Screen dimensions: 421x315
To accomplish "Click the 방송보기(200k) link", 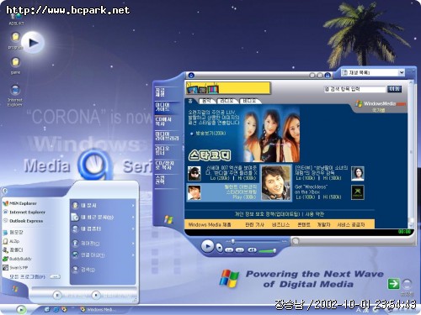I will click(210, 134).
